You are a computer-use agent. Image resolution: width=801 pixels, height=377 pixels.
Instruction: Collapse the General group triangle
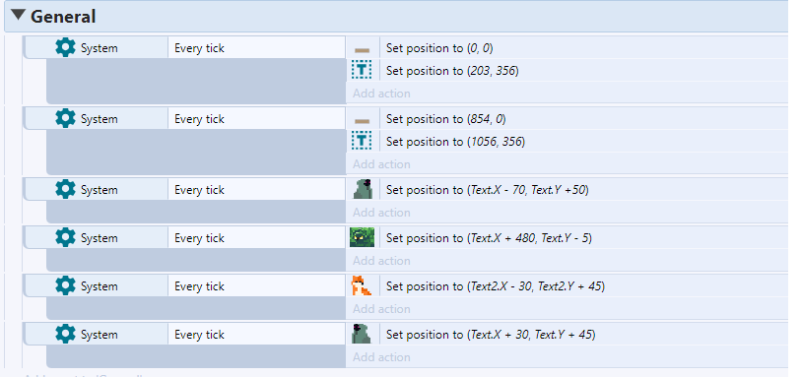19,16
